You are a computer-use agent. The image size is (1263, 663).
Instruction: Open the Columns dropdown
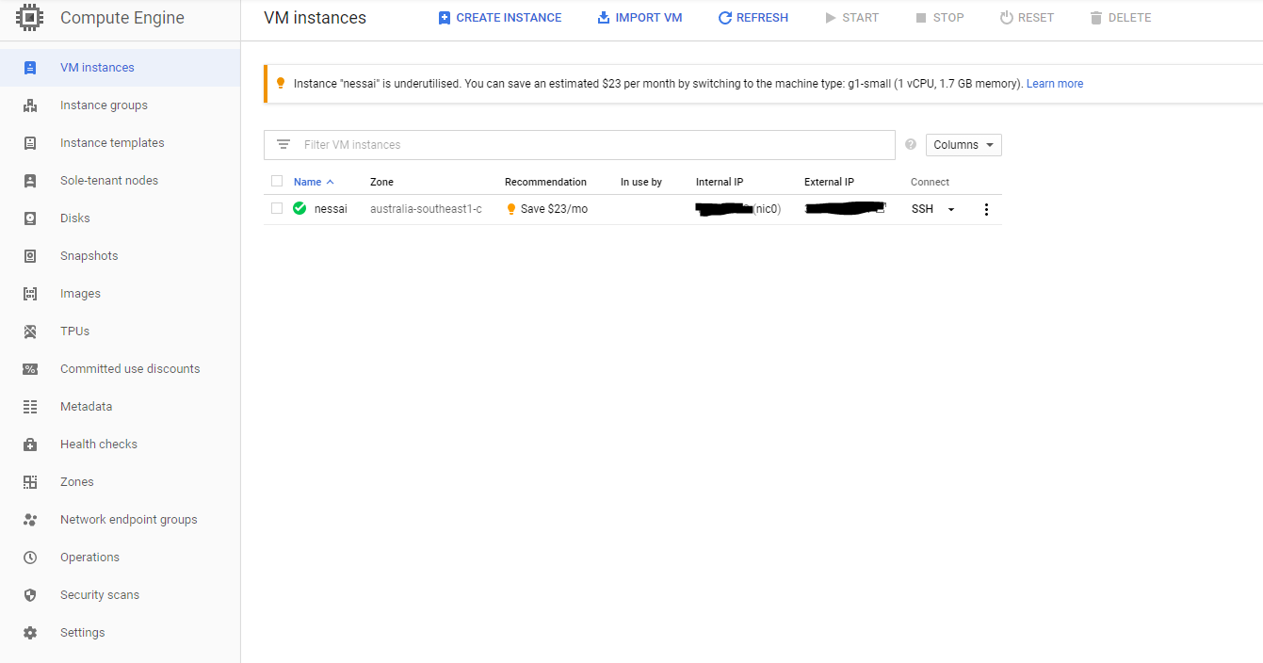(x=963, y=145)
